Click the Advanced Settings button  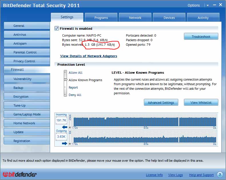(x=161, y=102)
